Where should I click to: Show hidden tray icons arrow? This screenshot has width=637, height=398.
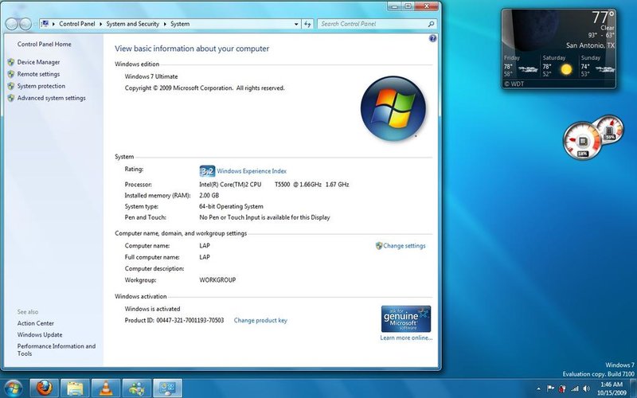(x=539, y=388)
